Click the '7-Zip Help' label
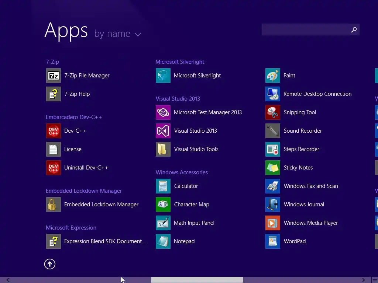Viewport: 378px width, 283px height. [x=77, y=94]
